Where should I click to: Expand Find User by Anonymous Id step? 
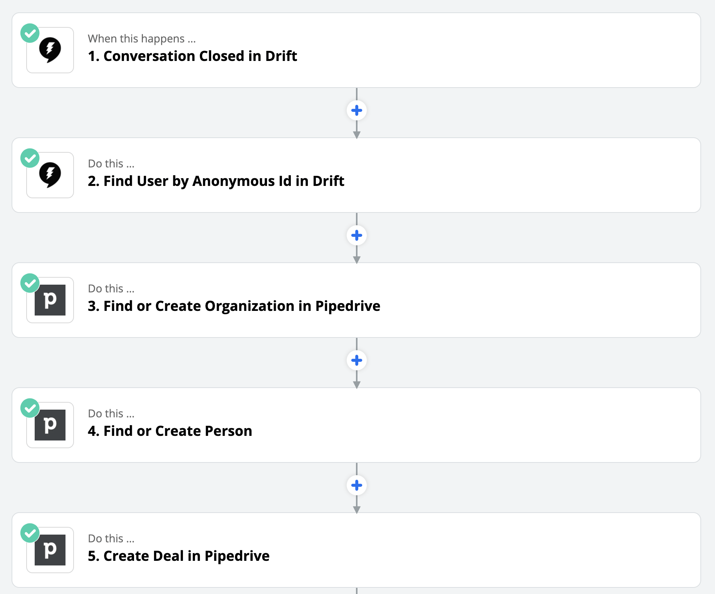pos(216,181)
